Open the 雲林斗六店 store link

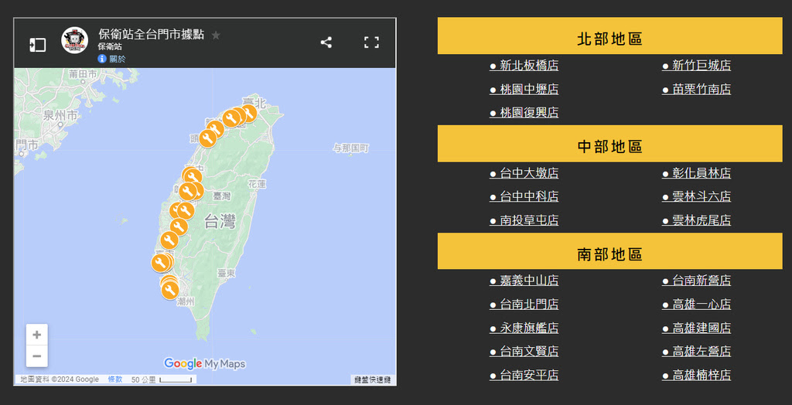pyautogui.click(x=697, y=196)
